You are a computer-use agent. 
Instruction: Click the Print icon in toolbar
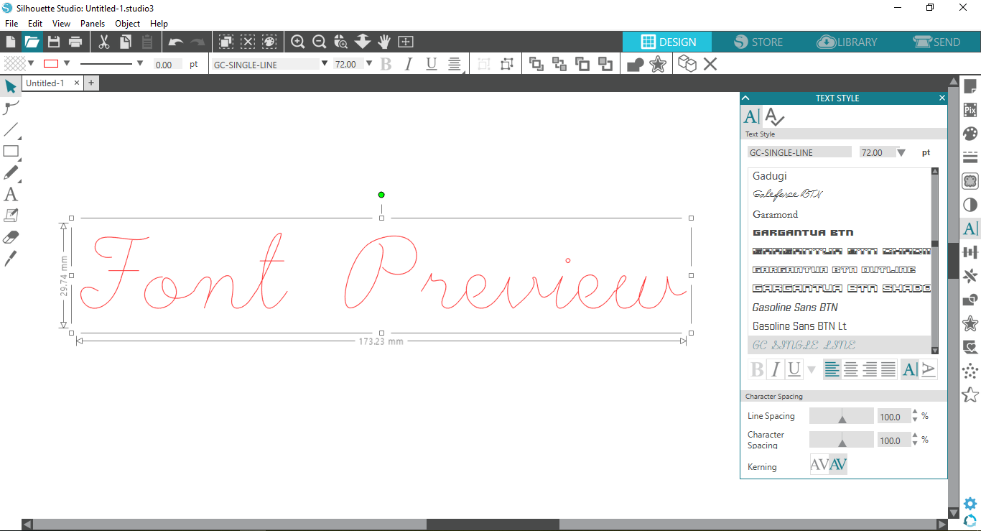point(75,42)
